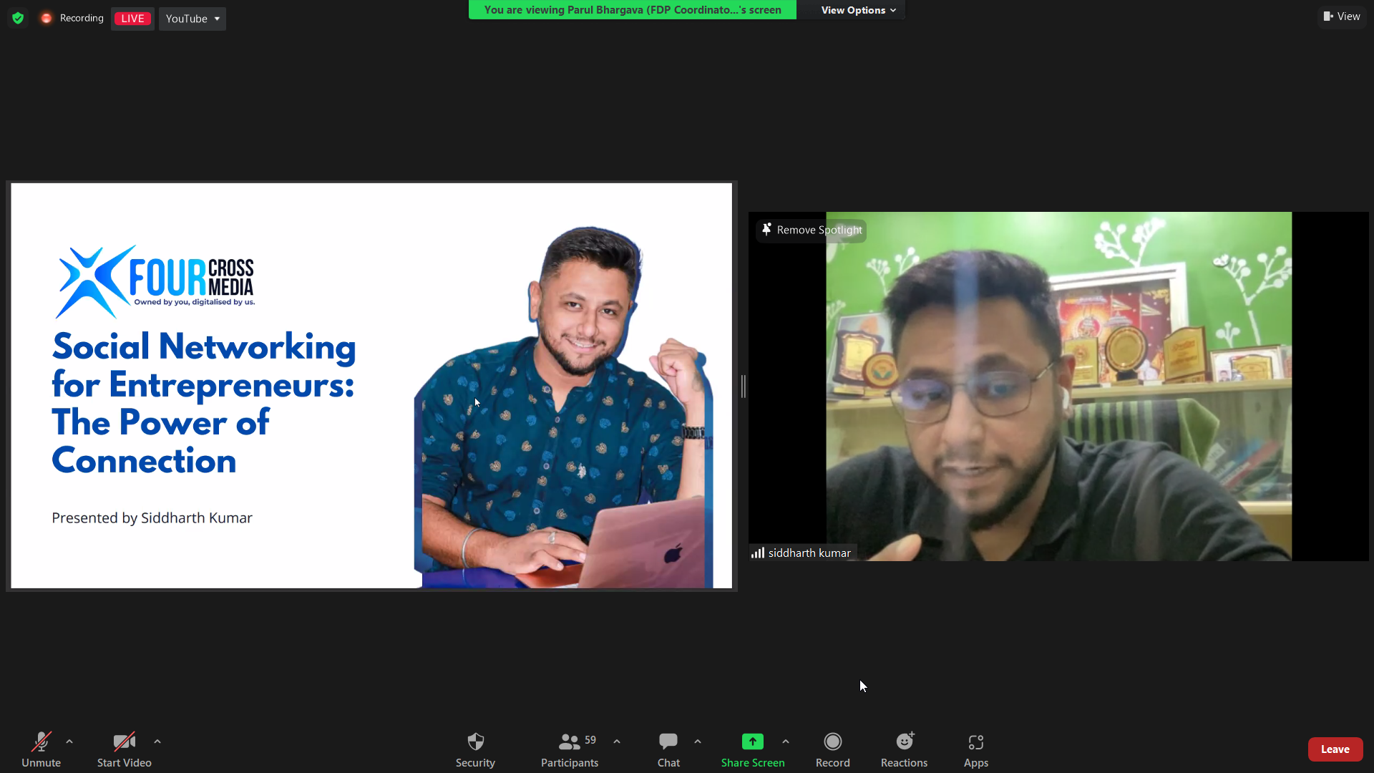The image size is (1374, 773).
Task: Open the Apps icon
Action: tap(975, 742)
